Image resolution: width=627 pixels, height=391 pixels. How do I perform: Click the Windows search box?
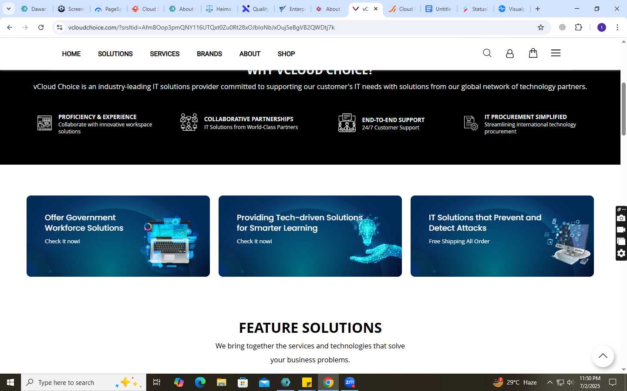coord(84,382)
